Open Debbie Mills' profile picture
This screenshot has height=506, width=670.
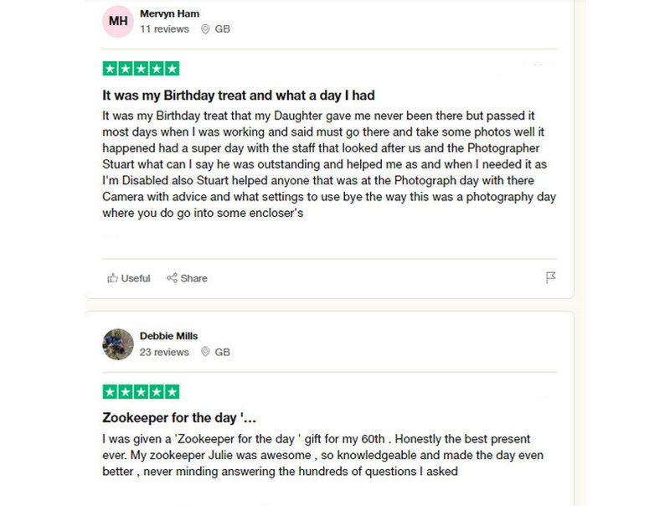[118, 343]
